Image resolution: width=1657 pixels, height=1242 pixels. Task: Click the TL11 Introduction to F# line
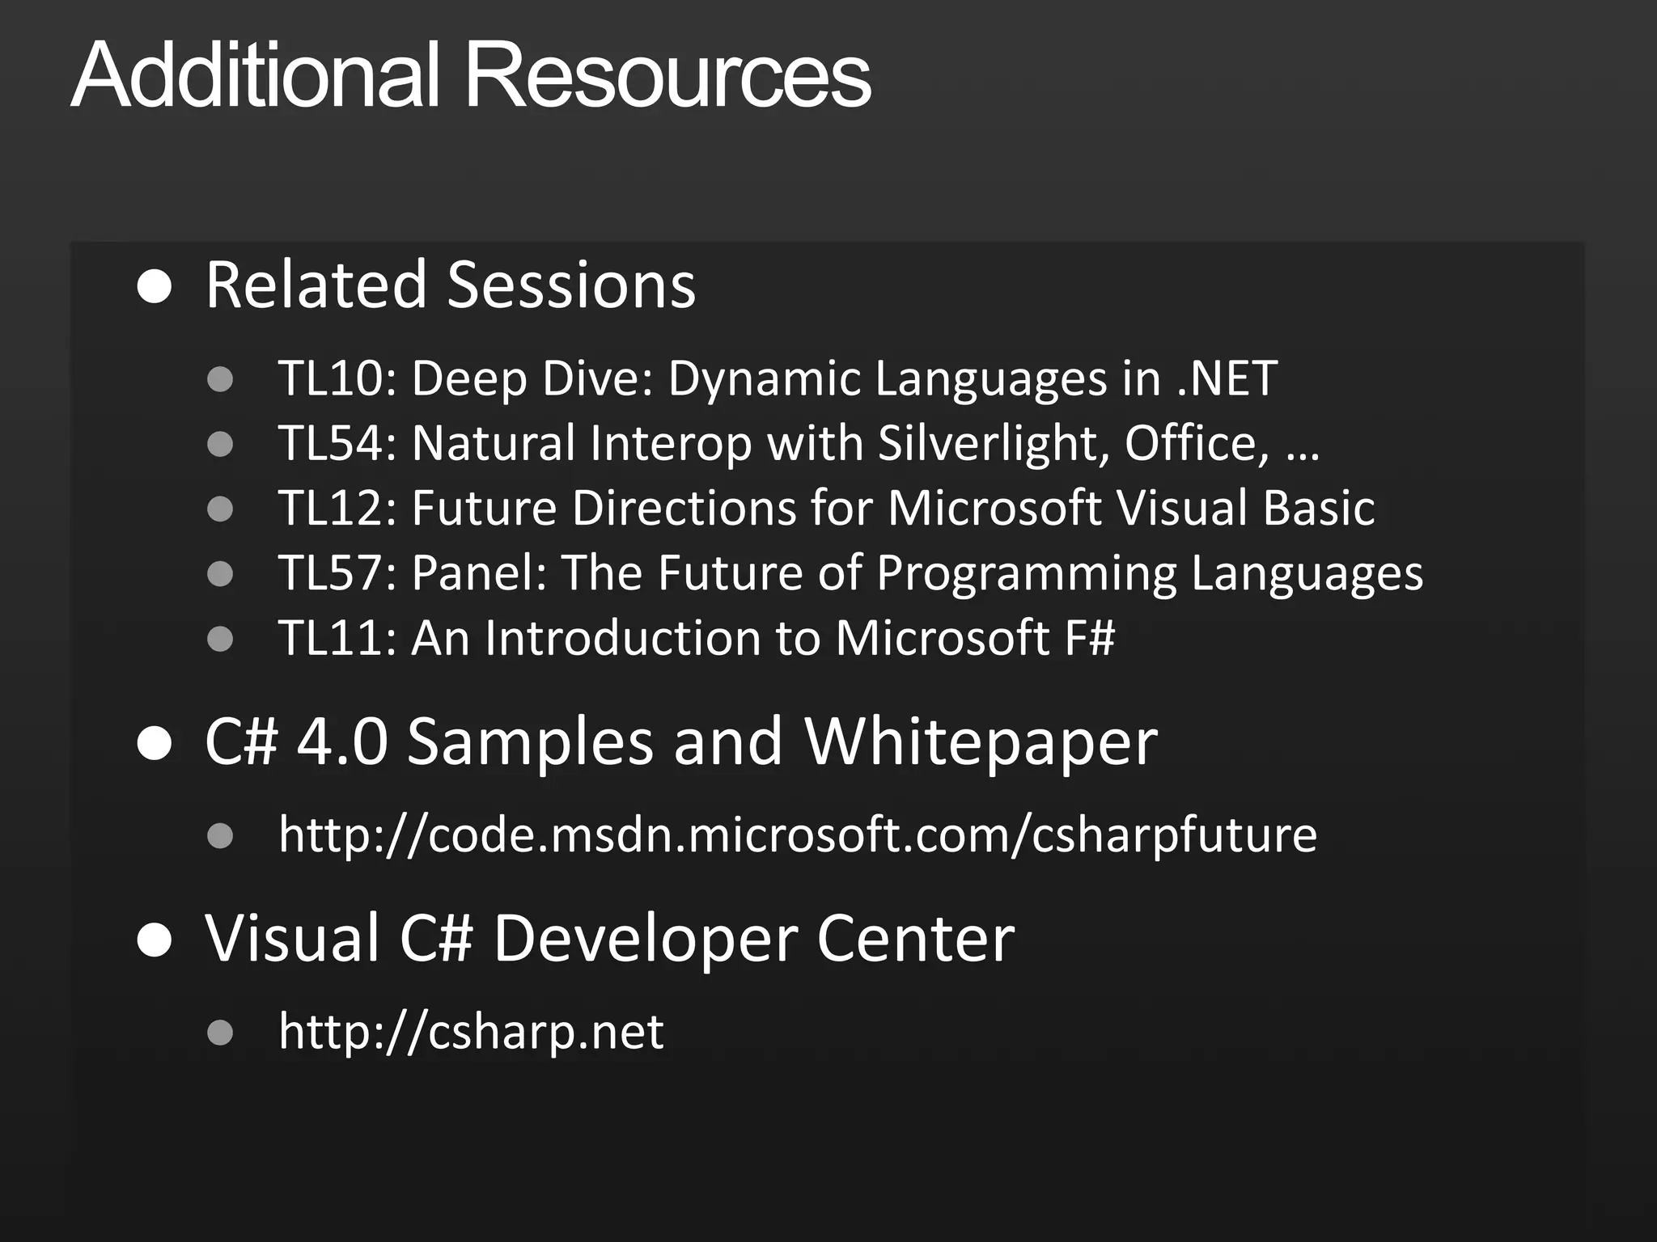(696, 638)
